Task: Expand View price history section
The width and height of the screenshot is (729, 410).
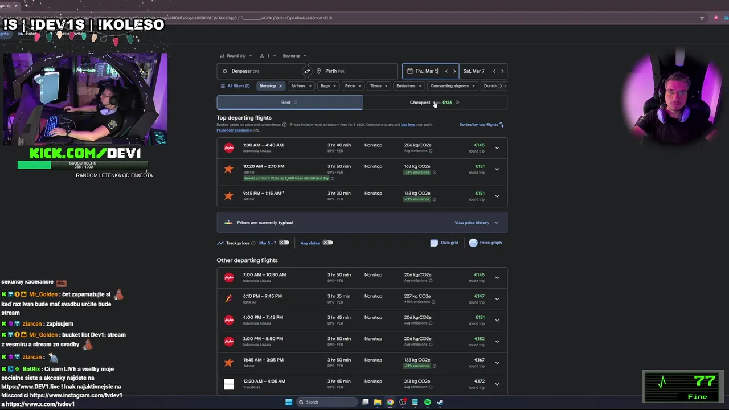Action: [x=477, y=223]
